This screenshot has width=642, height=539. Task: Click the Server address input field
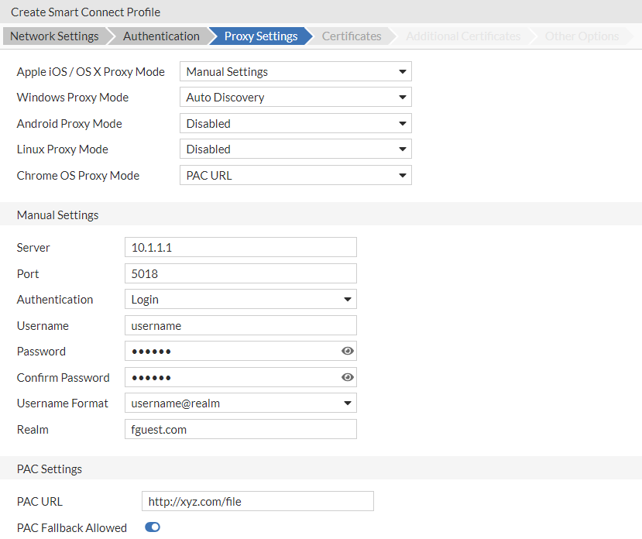coord(240,248)
